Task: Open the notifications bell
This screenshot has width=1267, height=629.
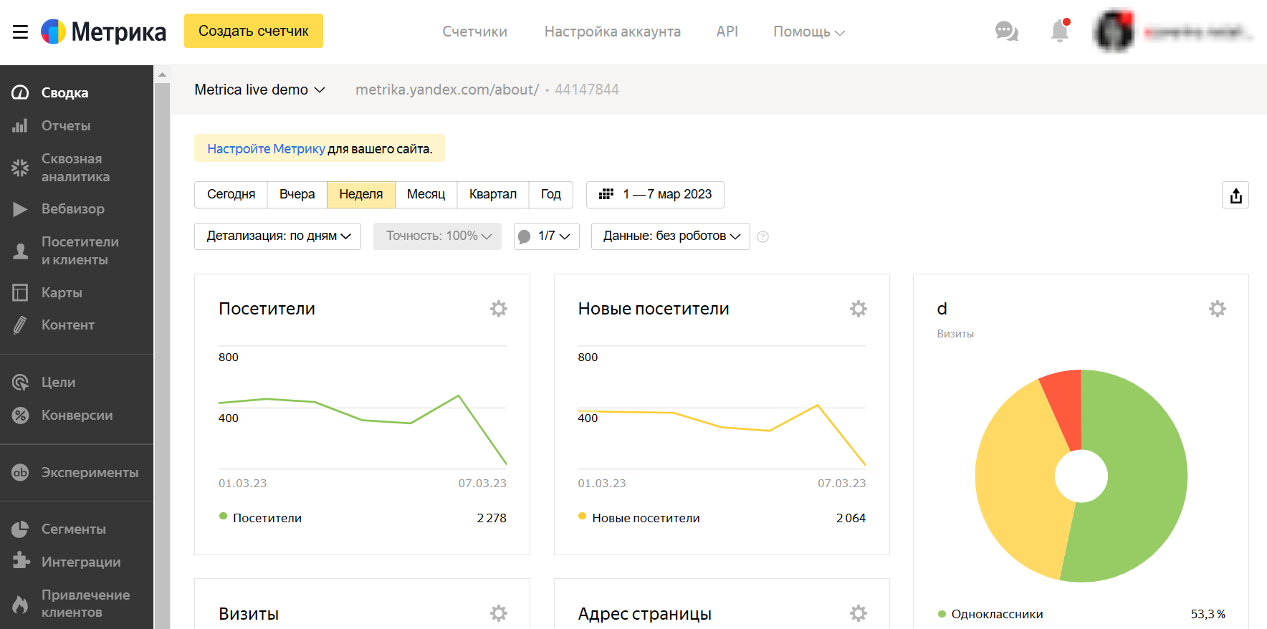Action: 1060,30
